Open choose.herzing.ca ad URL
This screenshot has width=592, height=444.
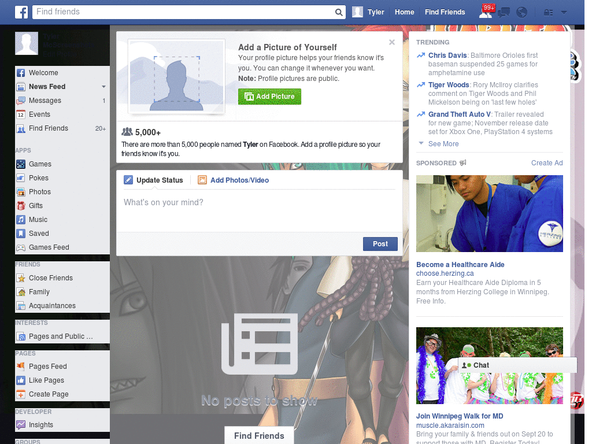click(x=445, y=273)
